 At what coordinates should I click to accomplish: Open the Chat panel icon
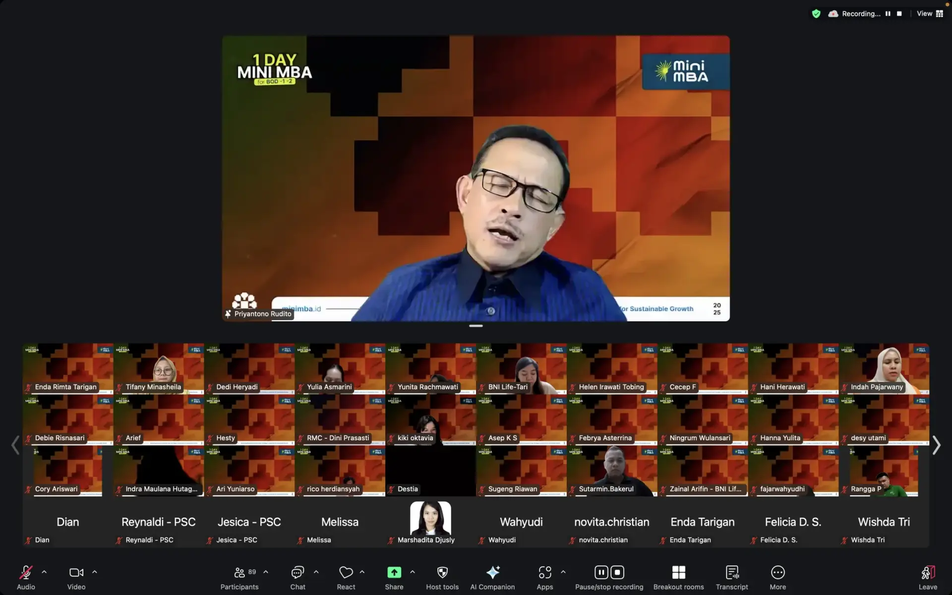coord(297,573)
